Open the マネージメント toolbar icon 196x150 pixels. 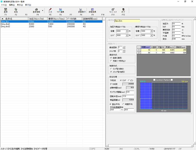[113, 10]
